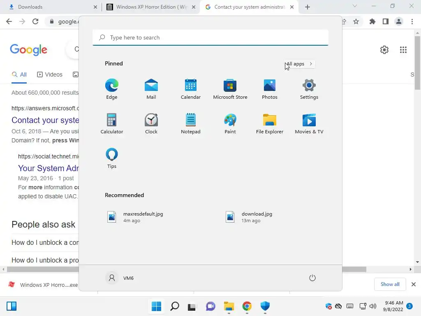The height and width of the screenshot is (316, 421).
Task: Click the horizontal scrollbar right arrow
Action: tap(410, 269)
